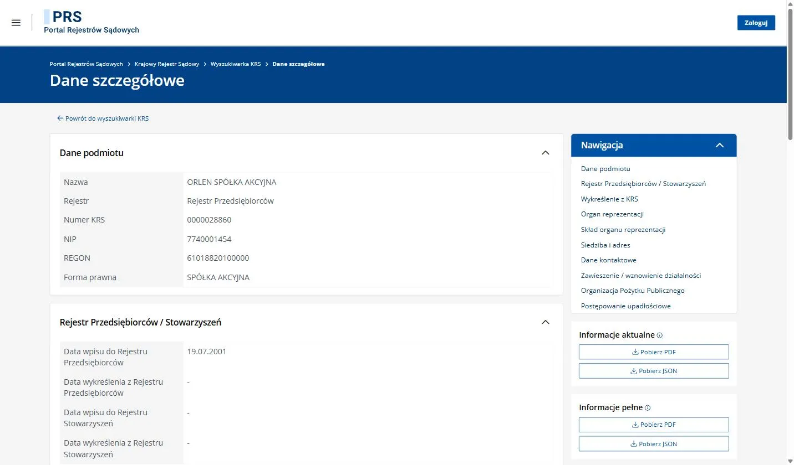Click the Forma prawna value SPÓŁKA AKCYJNA
Image resolution: width=794 pixels, height=465 pixels.
[218, 277]
